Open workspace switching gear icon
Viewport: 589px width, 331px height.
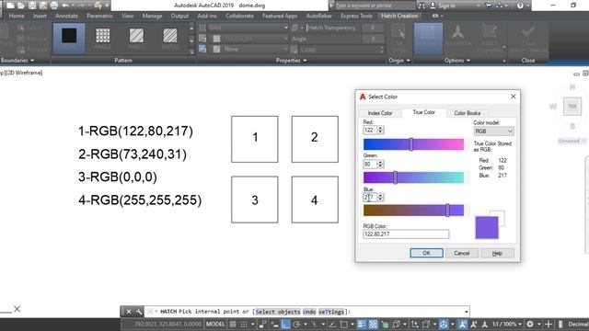(x=530, y=325)
